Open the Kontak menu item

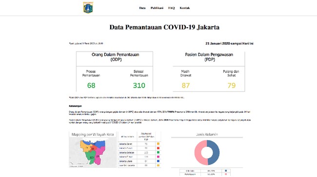(185, 8)
